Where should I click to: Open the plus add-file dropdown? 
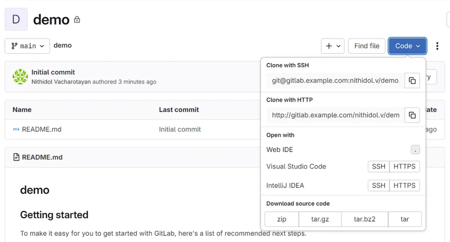(x=333, y=46)
